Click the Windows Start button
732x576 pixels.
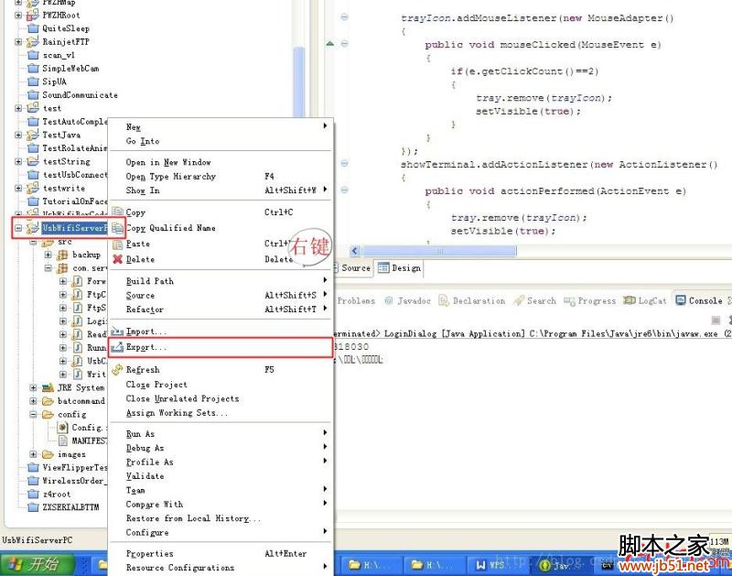(x=35, y=564)
